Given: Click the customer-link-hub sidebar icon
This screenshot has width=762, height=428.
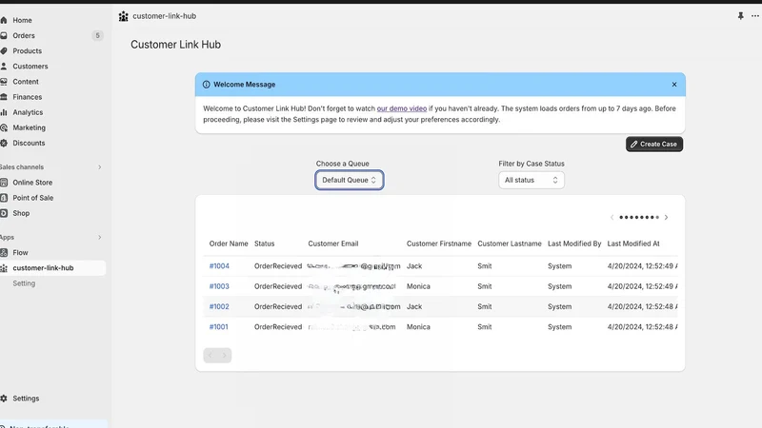Looking at the screenshot, I should (x=4, y=268).
